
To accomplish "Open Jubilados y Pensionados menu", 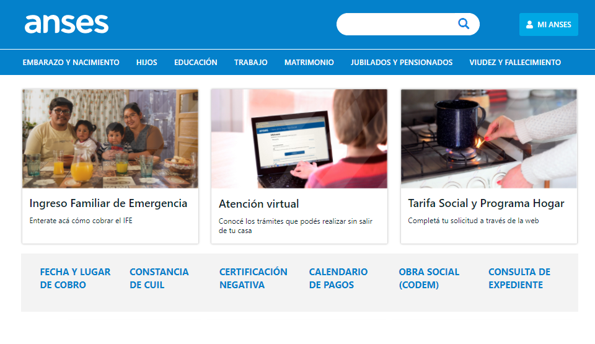I will pyautogui.click(x=402, y=62).
